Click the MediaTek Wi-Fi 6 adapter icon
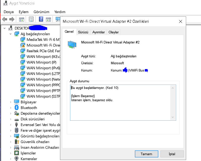 pos(23,40)
